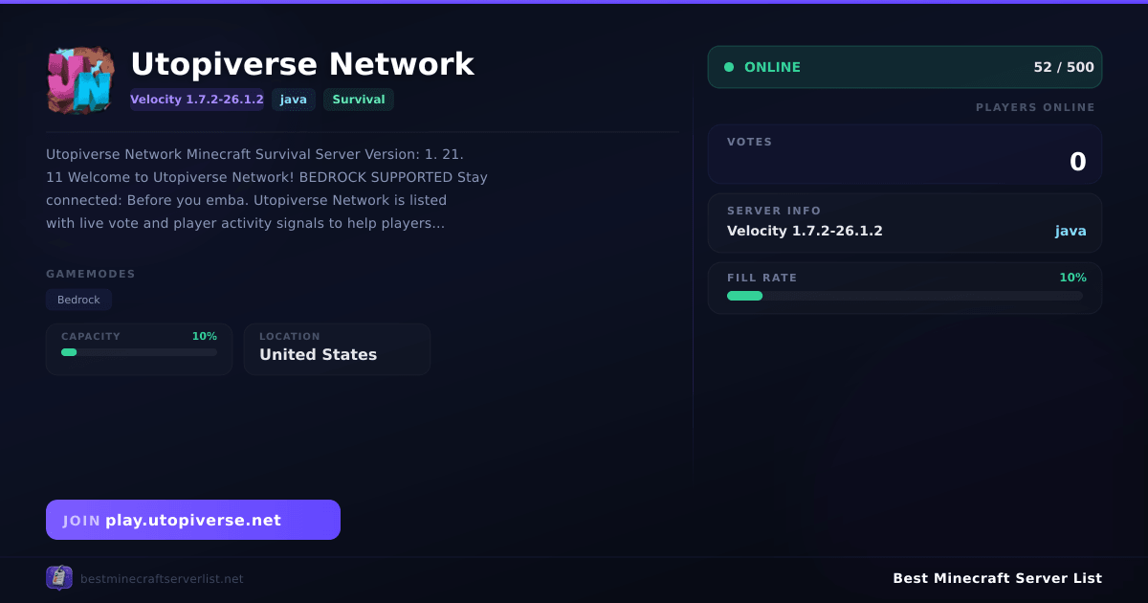Click the server description paragraph

tap(267, 189)
